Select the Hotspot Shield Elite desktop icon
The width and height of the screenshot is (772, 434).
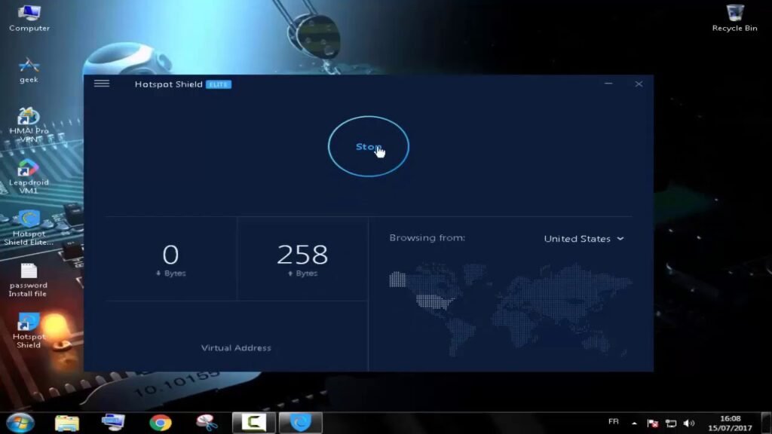pos(29,228)
